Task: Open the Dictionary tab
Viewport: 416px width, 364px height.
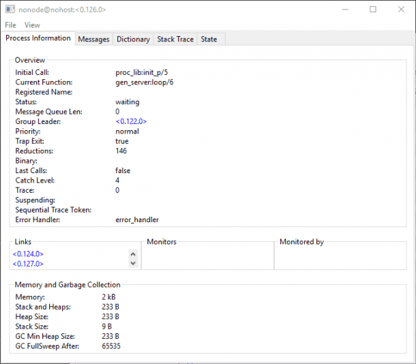Action: [x=133, y=39]
